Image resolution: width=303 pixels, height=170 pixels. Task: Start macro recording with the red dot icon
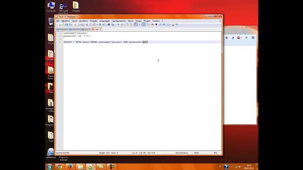(x=152, y=25)
